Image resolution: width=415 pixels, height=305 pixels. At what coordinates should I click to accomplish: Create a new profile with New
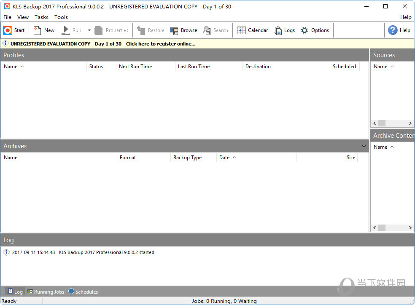[44, 30]
